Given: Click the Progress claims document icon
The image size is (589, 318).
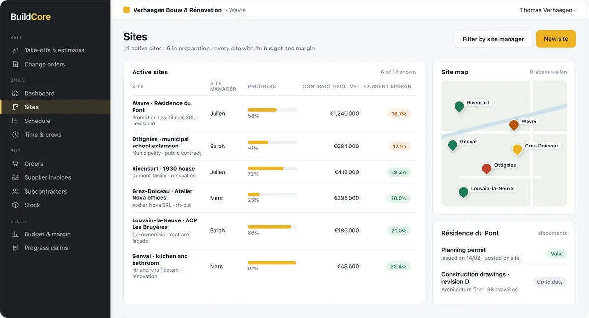Looking at the screenshot, I should [15, 248].
